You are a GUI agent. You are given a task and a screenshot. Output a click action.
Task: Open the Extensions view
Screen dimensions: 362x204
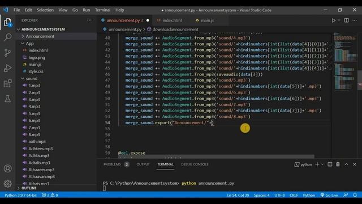pos(7,83)
